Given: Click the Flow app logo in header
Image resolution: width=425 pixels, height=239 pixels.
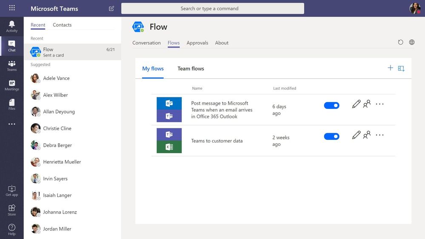Looking at the screenshot, I should pyautogui.click(x=138, y=27).
